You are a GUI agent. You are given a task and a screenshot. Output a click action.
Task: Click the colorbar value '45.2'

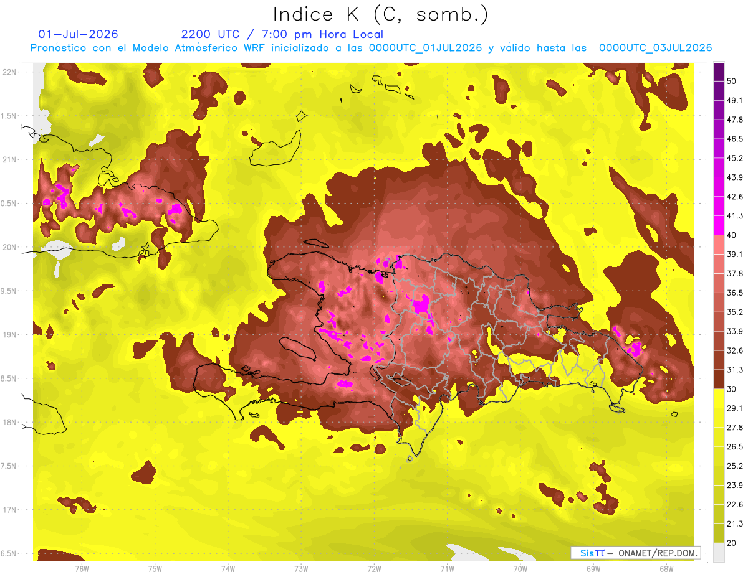734,158
